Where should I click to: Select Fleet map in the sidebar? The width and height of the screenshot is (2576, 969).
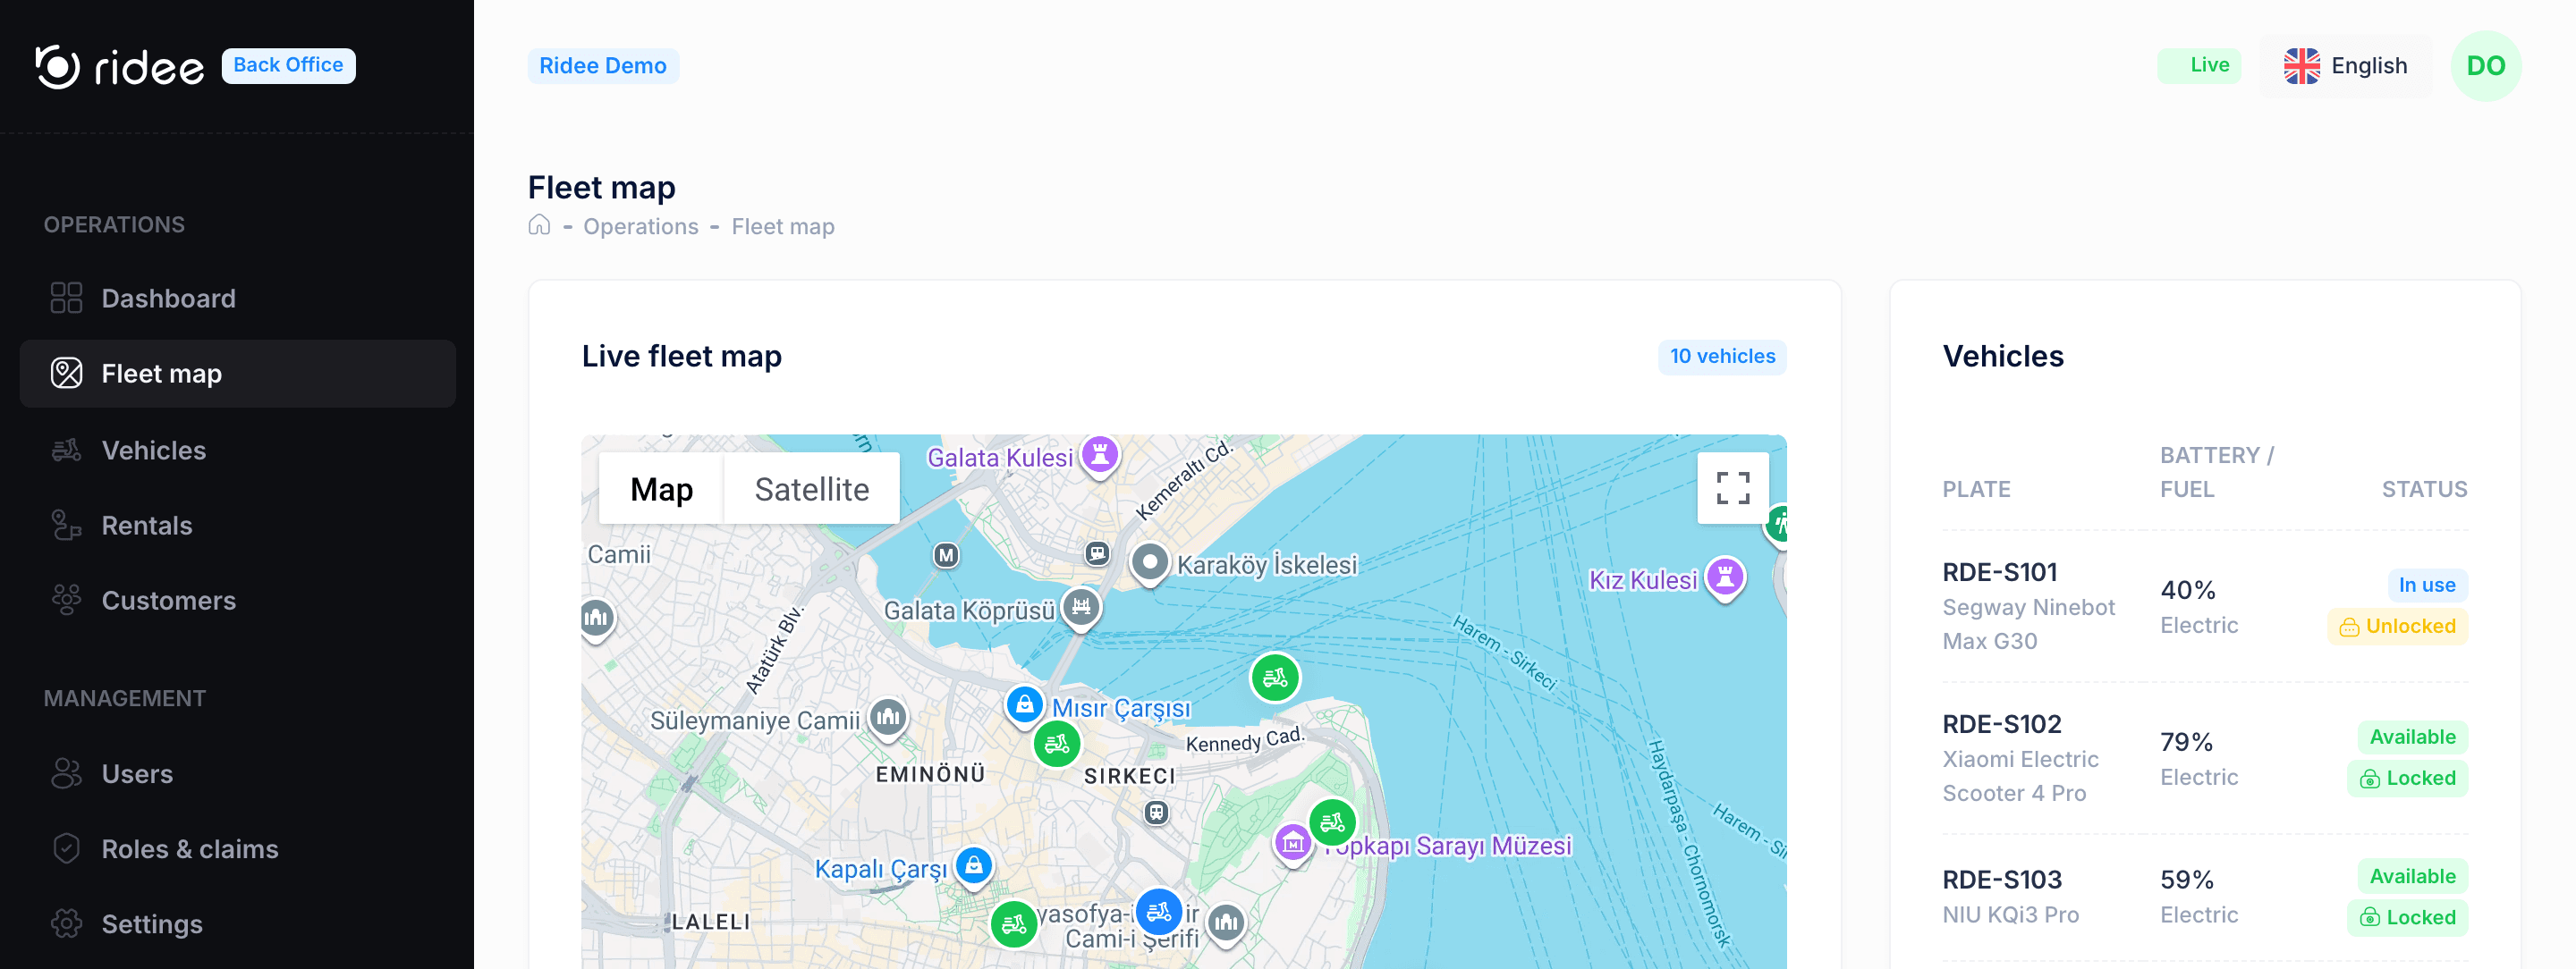(x=237, y=374)
